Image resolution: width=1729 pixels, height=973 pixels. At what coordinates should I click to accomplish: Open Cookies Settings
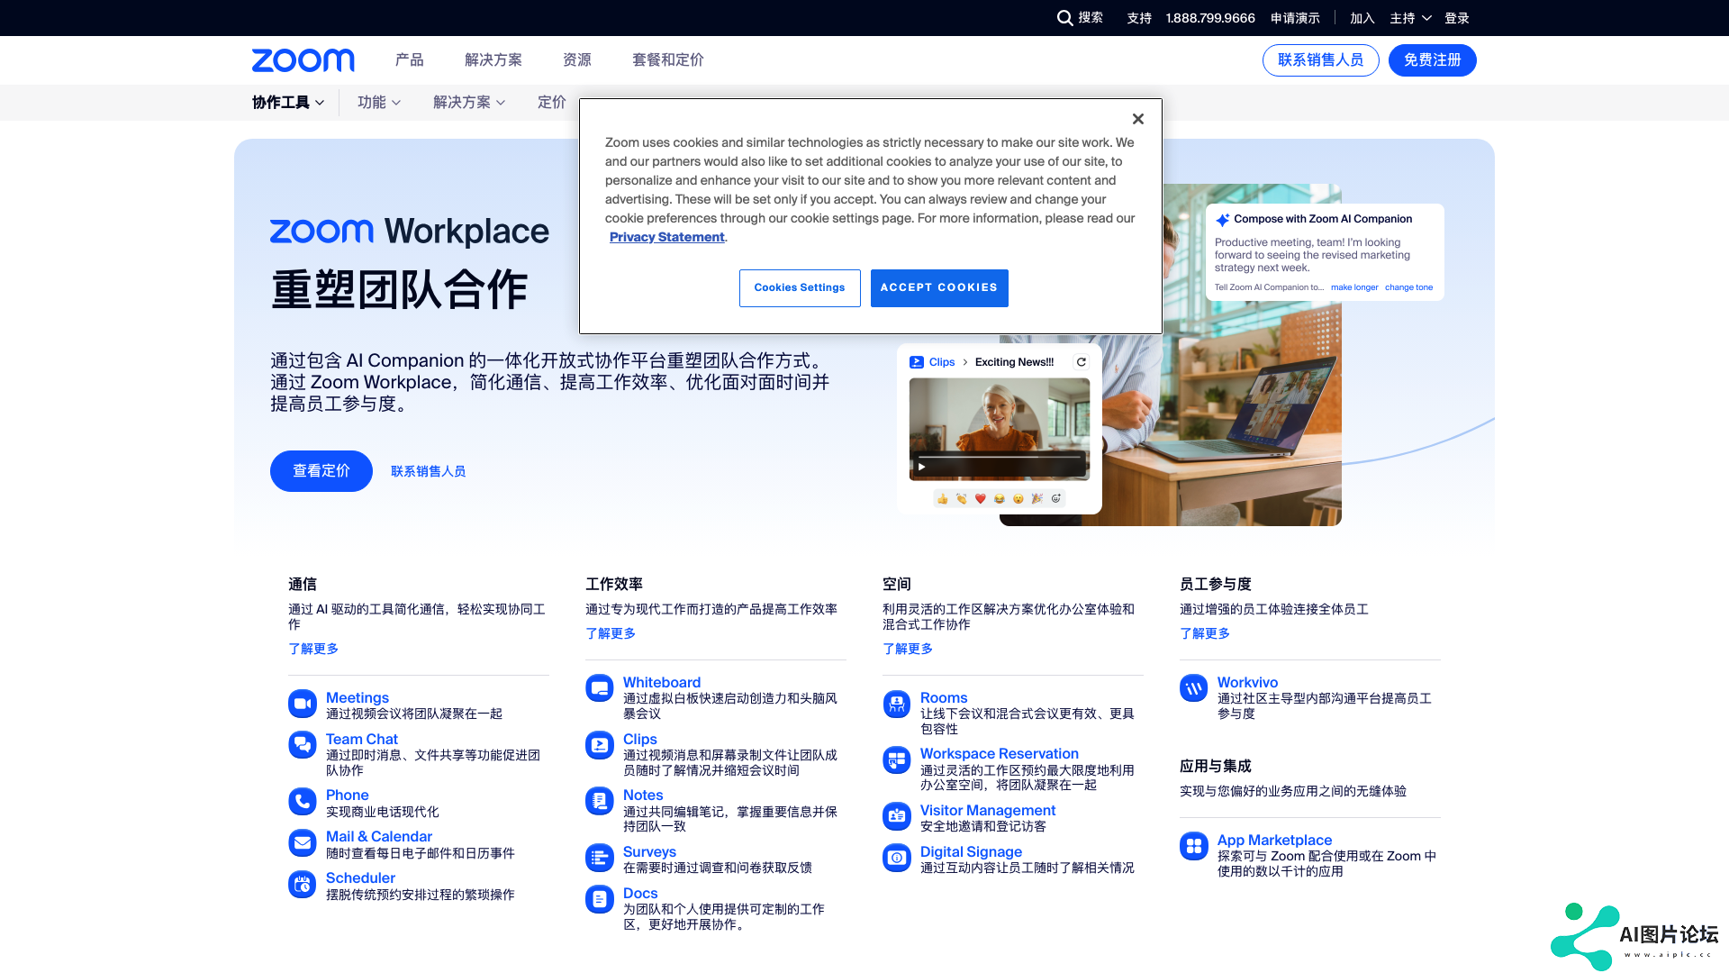pyautogui.click(x=800, y=288)
